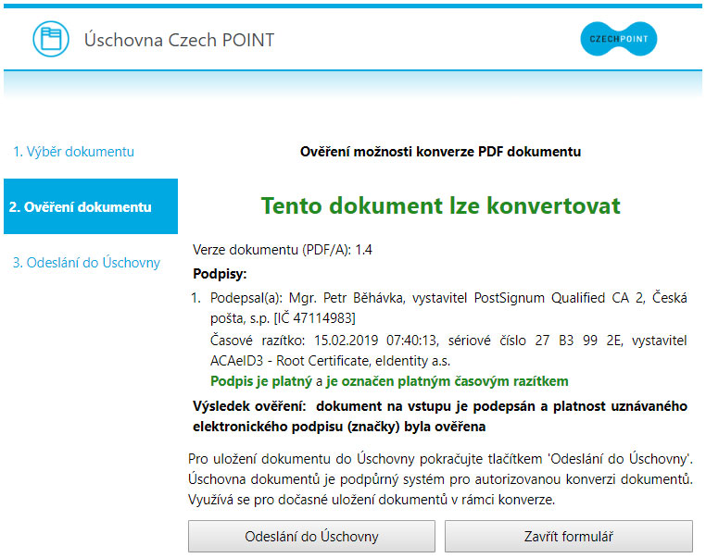
Task: Click the Pro uložení dokumentu do Úschovny paragraph
Action: pos(440,479)
